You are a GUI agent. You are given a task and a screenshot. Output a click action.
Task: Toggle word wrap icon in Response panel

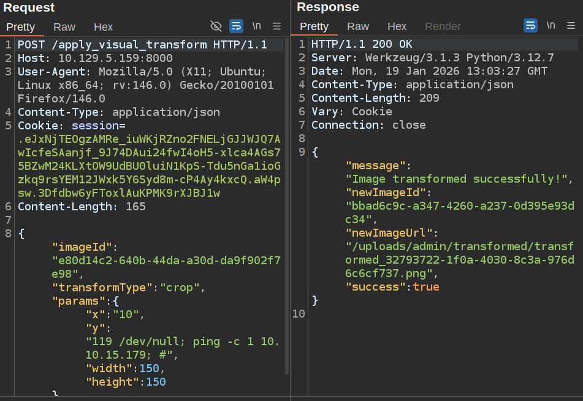pos(530,26)
